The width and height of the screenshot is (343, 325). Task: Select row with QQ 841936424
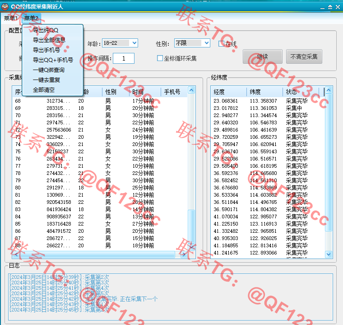click(x=100, y=209)
